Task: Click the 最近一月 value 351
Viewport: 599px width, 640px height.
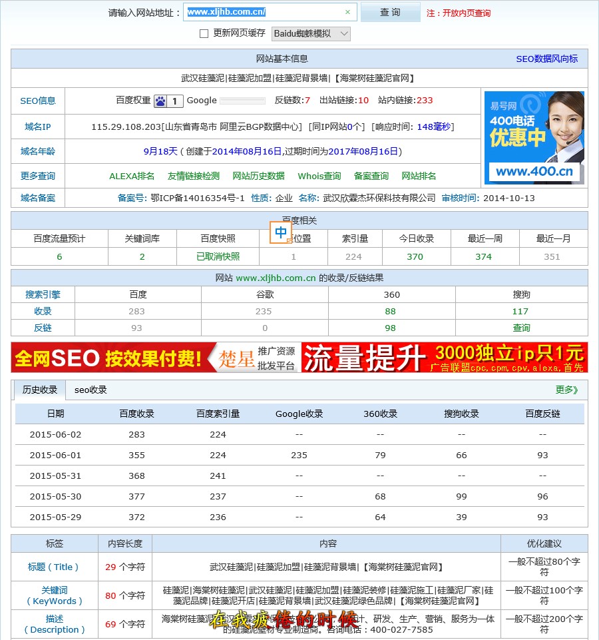Action: coord(552,257)
